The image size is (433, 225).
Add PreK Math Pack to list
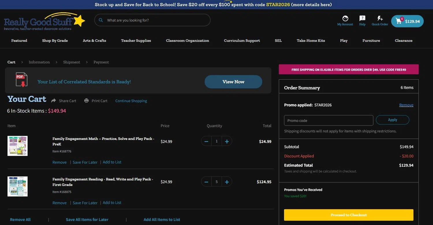[112, 162]
